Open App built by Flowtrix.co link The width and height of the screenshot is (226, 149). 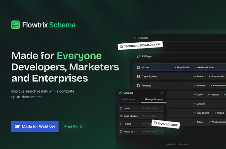click(177, 144)
